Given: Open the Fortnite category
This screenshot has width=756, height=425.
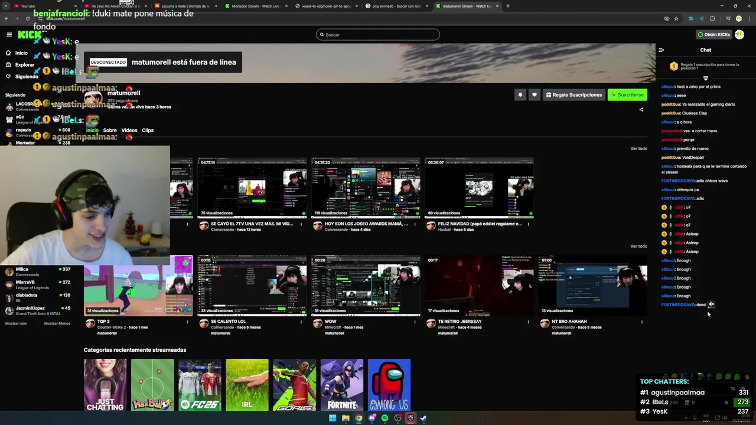Looking at the screenshot, I should (x=342, y=385).
